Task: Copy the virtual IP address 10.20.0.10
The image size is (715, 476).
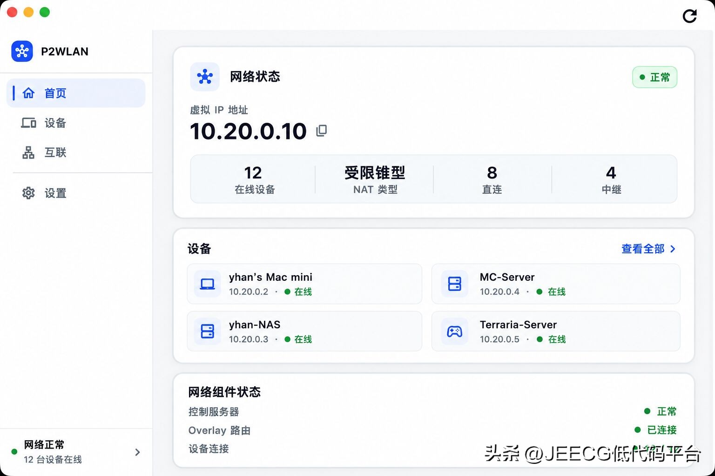Action: (x=322, y=131)
